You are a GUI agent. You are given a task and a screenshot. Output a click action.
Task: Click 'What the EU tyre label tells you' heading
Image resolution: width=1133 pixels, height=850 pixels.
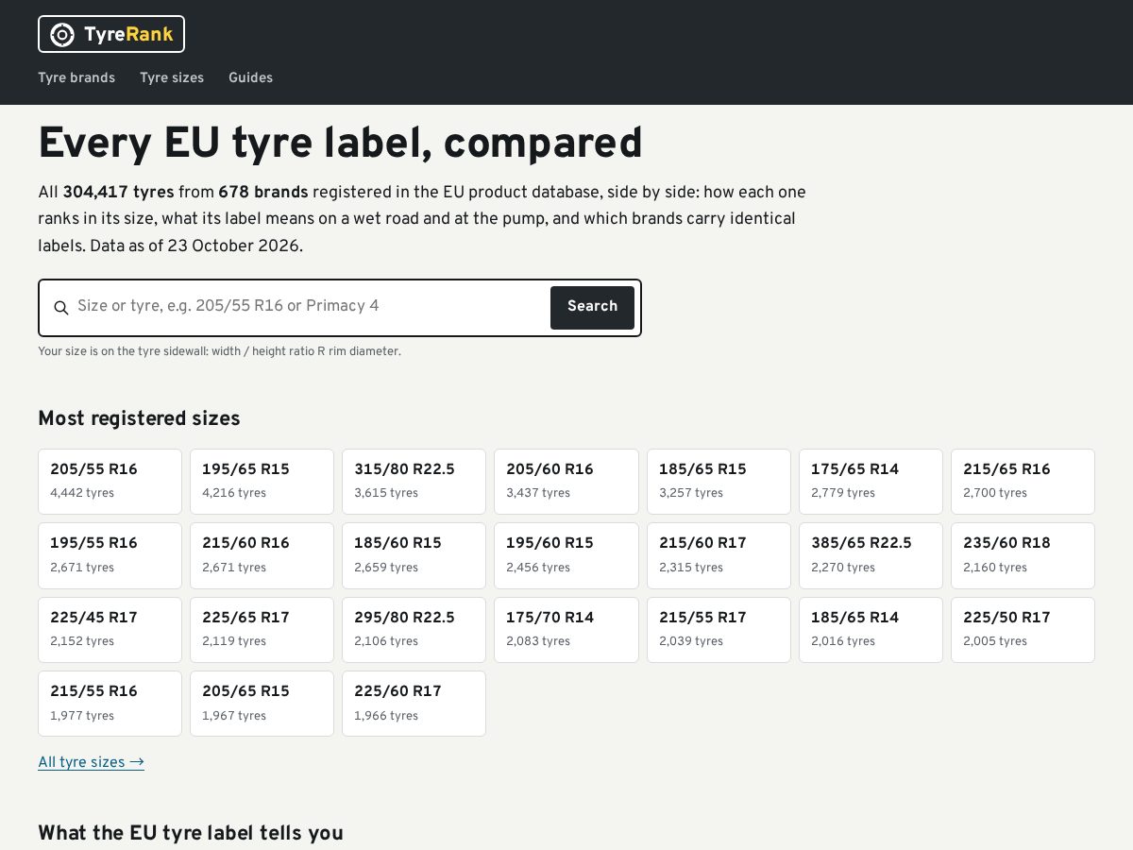[x=191, y=833]
